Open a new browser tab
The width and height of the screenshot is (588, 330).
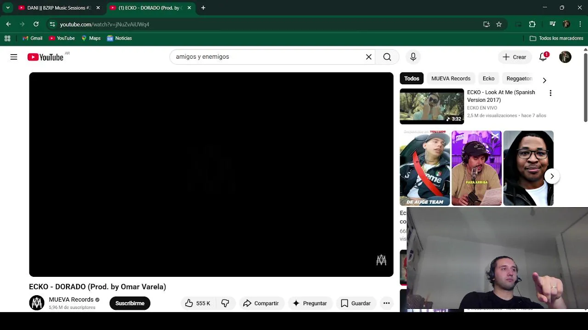coord(203,8)
